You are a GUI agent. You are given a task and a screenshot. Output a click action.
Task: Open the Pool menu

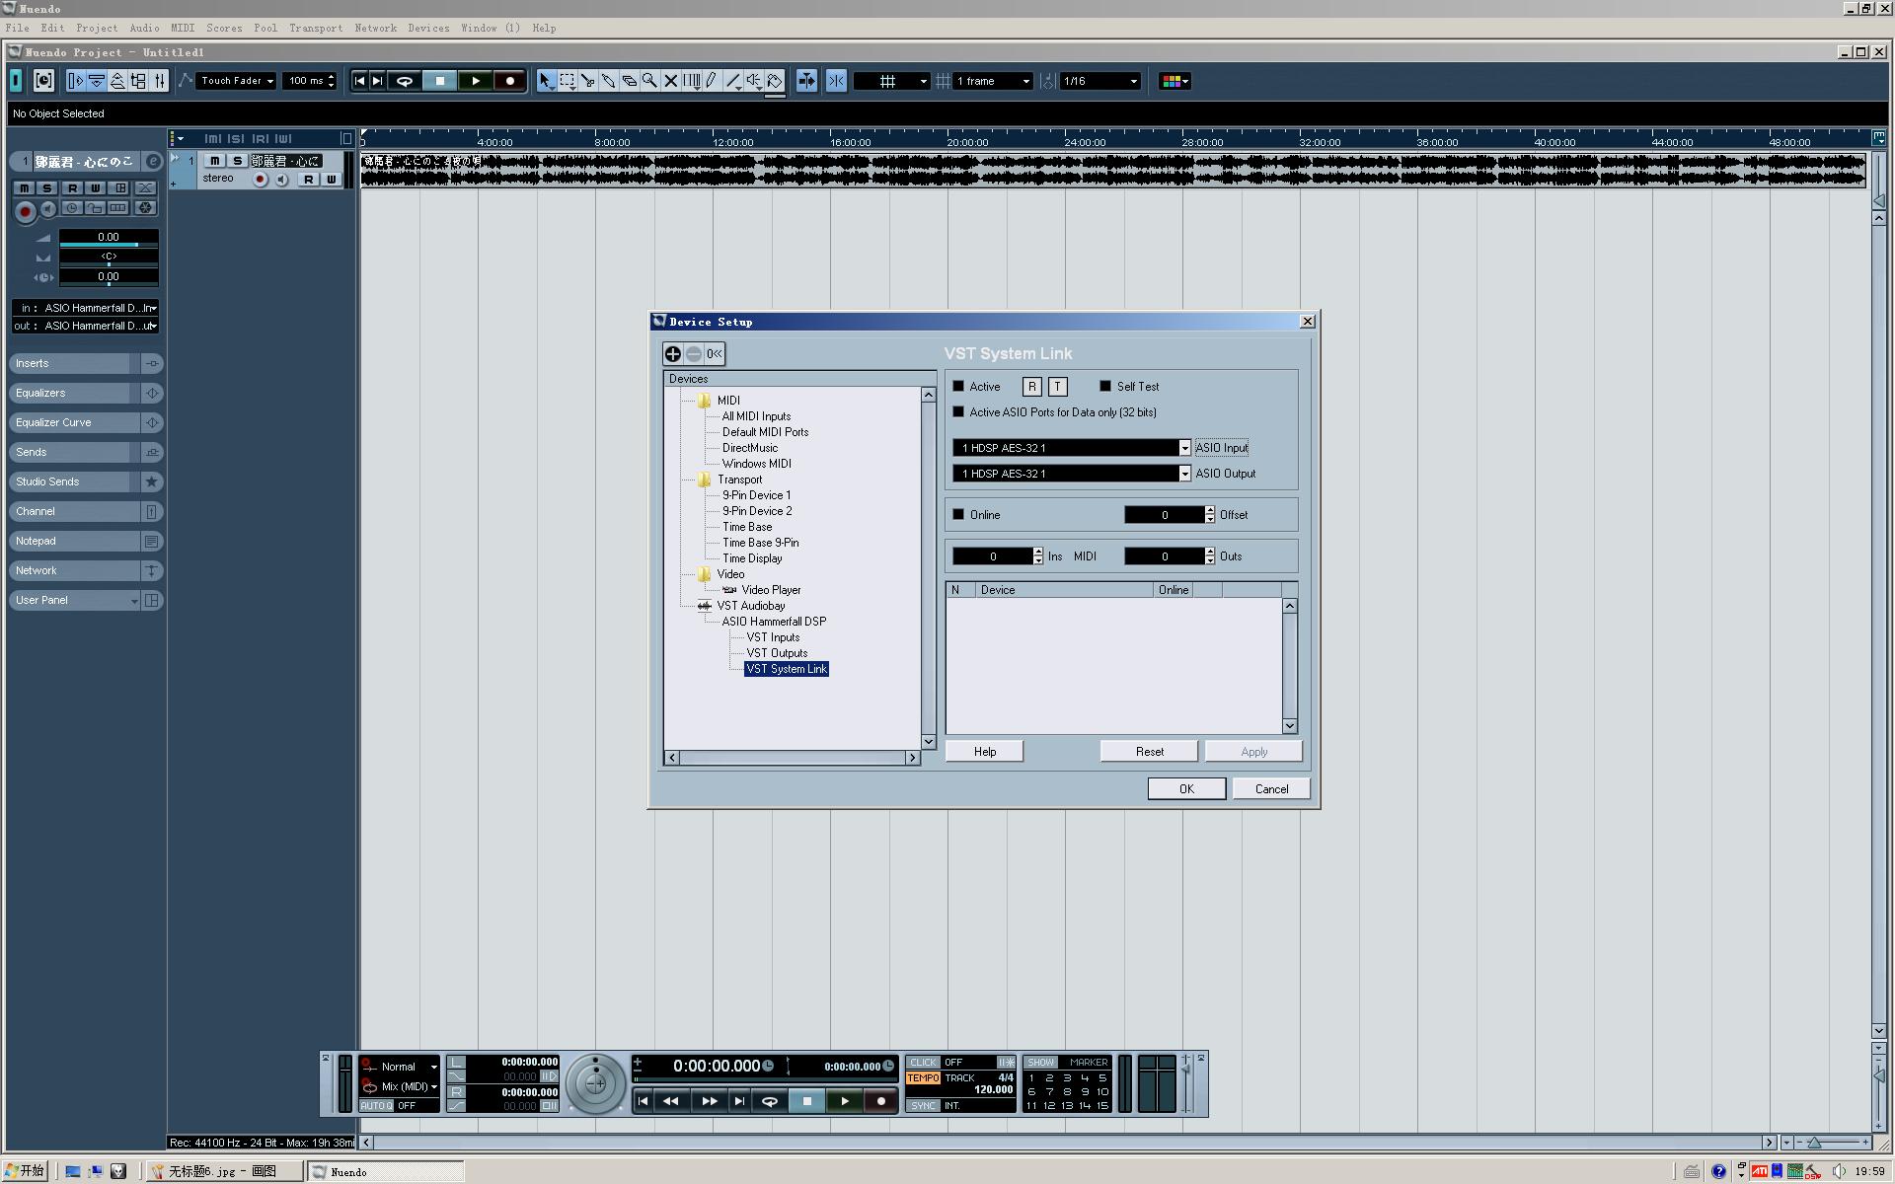point(265,28)
